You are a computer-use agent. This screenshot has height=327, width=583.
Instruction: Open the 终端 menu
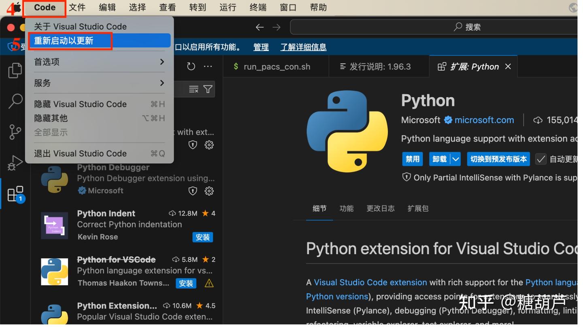tap(258, 8)
